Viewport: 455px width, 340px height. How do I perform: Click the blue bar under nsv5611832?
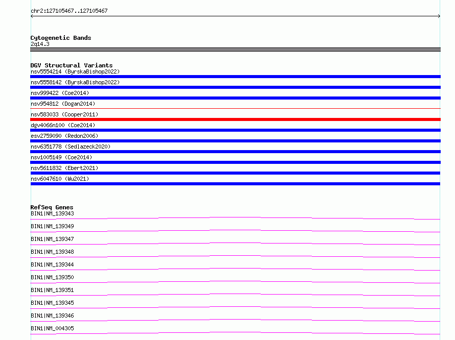click(x=235, y=173)
